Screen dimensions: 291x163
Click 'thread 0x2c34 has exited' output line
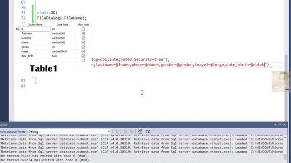(45, 160)
